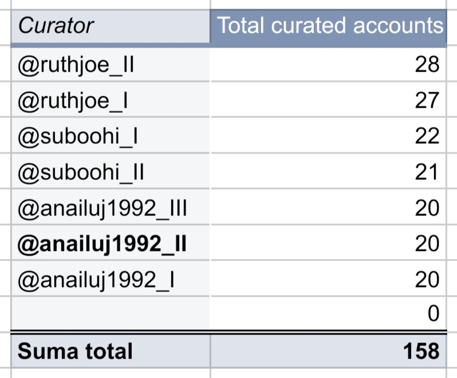Select the blank curator cell above Suma total
Screen dimensions: 457x378
[111, 314]
